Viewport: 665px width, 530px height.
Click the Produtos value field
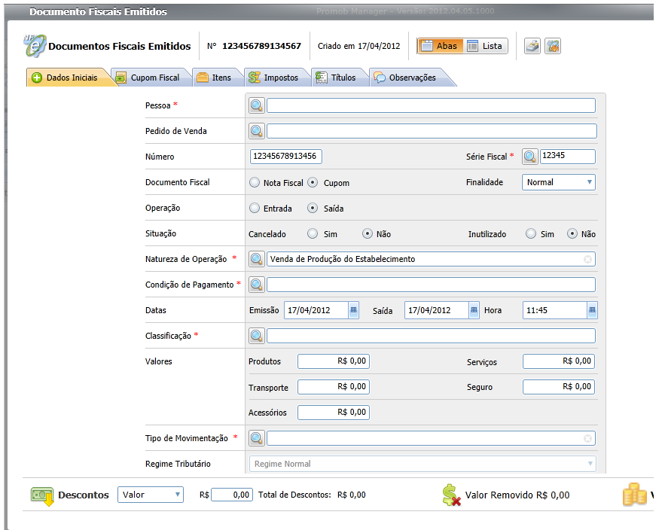pos(334,361)
